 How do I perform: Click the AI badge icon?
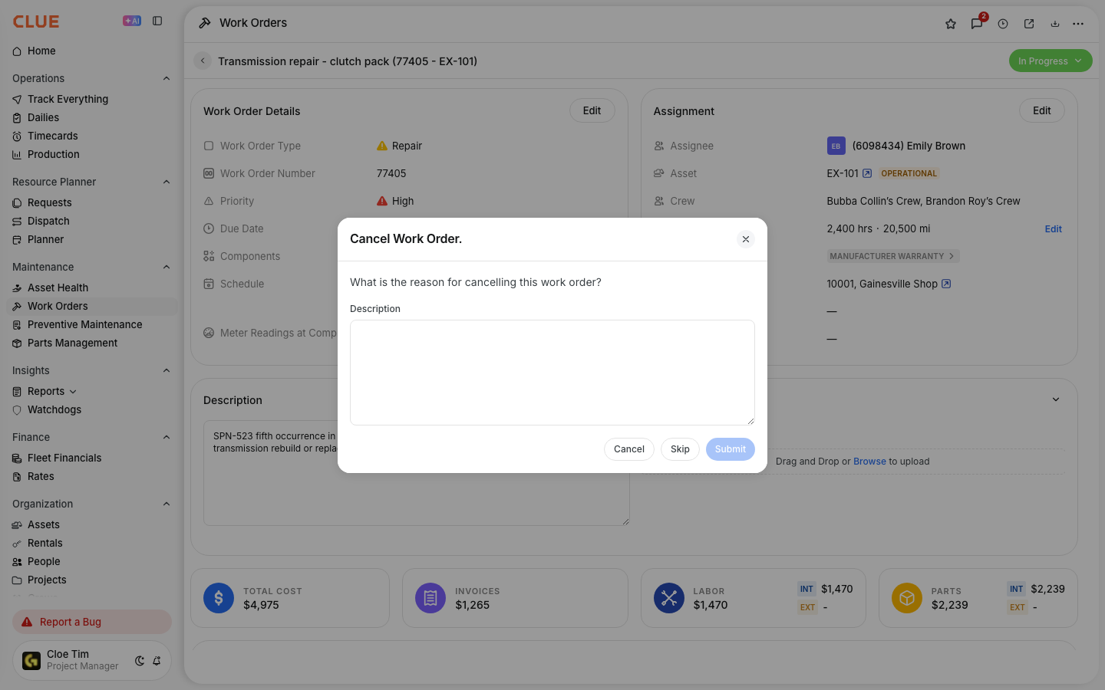(132, 21)
